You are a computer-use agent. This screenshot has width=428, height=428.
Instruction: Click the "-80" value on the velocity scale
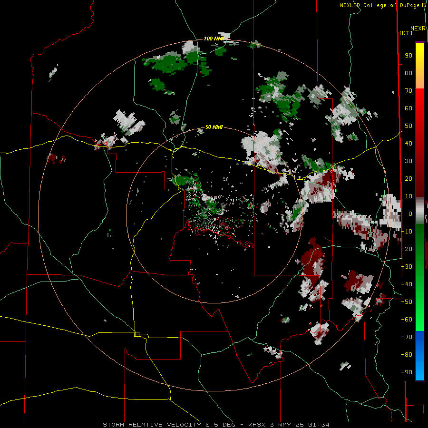point(407,355)
